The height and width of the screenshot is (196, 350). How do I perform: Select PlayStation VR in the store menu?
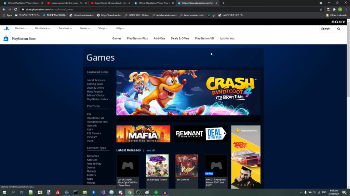[x=204, y=38]
